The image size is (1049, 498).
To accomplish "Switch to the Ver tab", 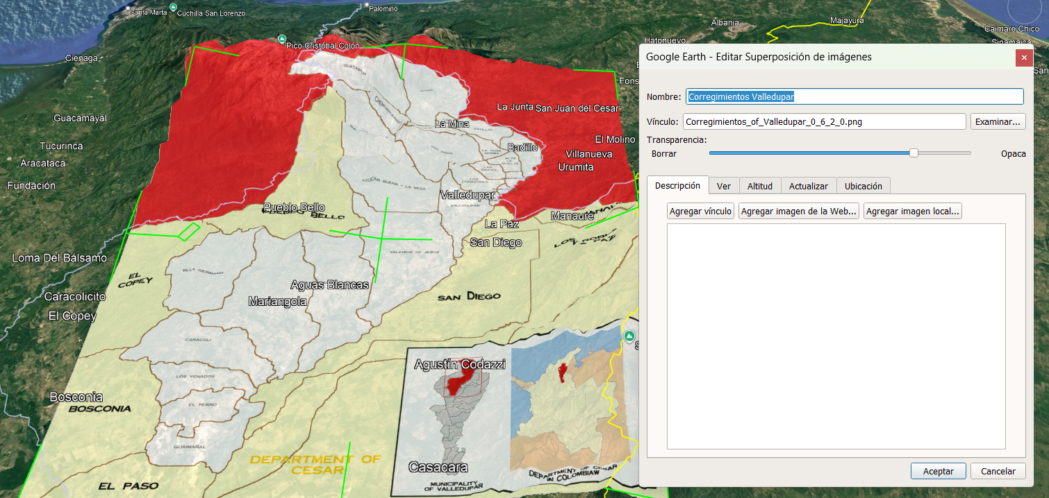I will click(x=724, y=186).
